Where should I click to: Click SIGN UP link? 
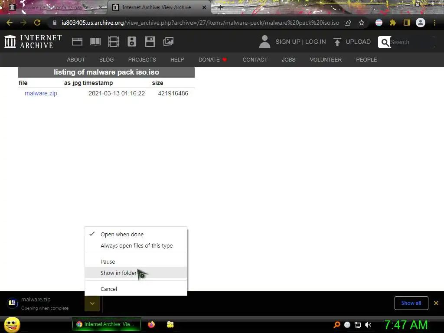288,42
